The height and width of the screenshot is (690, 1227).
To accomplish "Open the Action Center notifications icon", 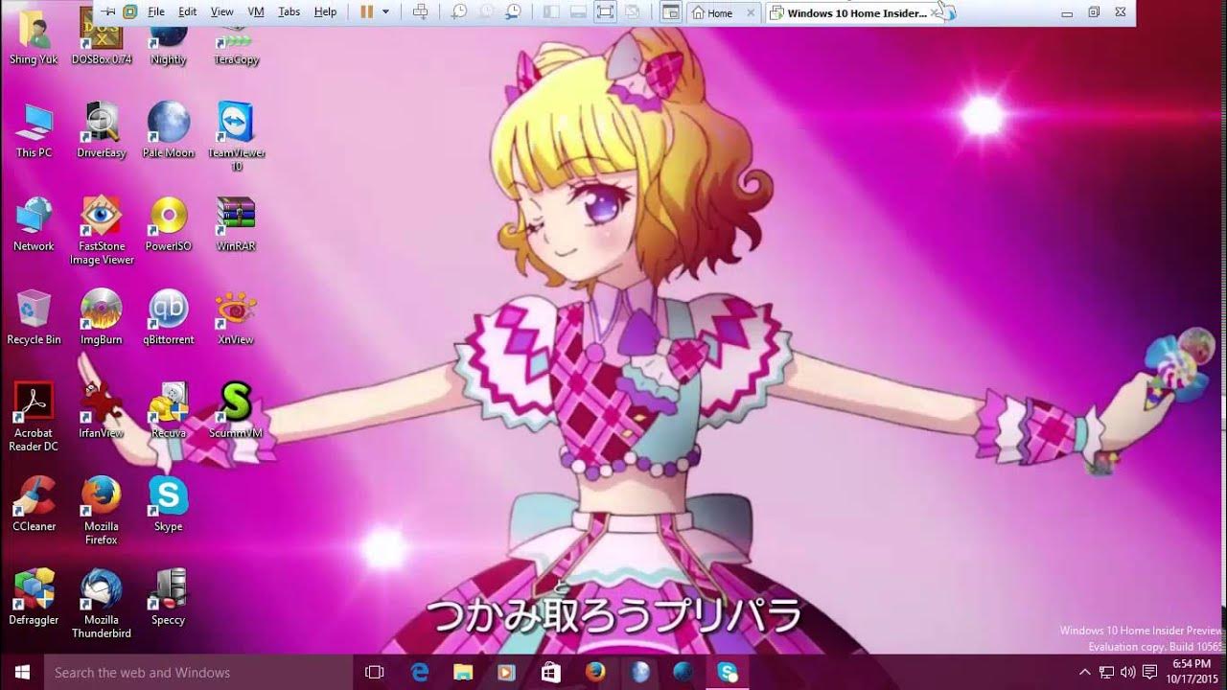I will [x=1147, y=673].
